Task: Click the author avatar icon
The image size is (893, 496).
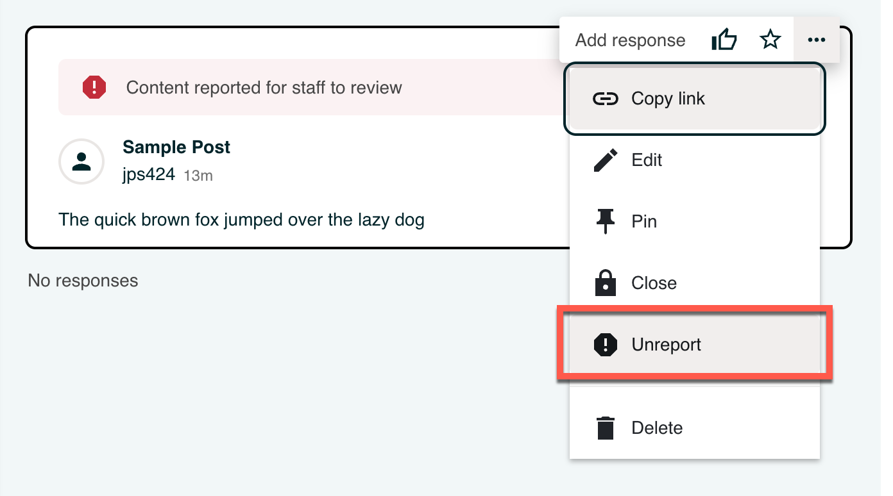Action: tap(81, 161)
